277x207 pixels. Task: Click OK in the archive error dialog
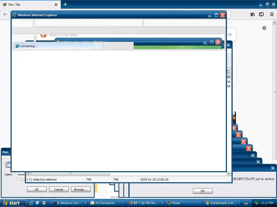point(203,191)
